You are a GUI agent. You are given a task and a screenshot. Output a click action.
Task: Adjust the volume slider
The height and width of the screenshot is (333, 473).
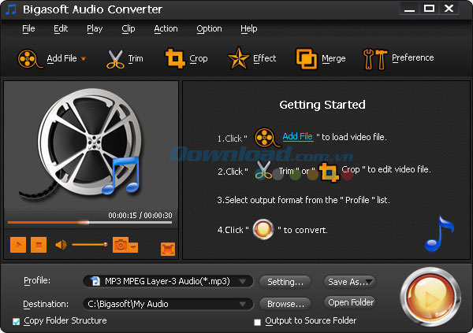pyautogui.click(x=90, y=244)
